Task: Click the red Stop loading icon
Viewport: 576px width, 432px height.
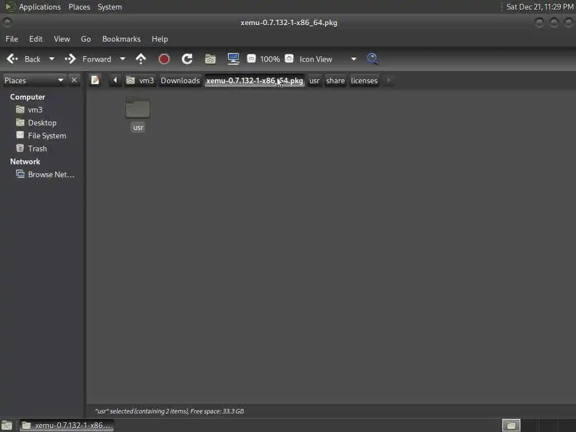Action: click(164, 58)
